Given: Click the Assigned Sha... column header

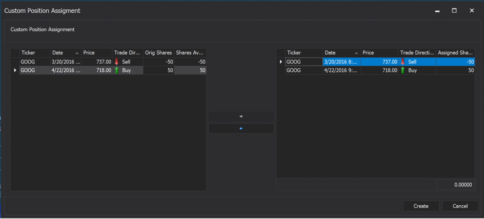Looking at the screenshot, I should (x=455, y=53).
